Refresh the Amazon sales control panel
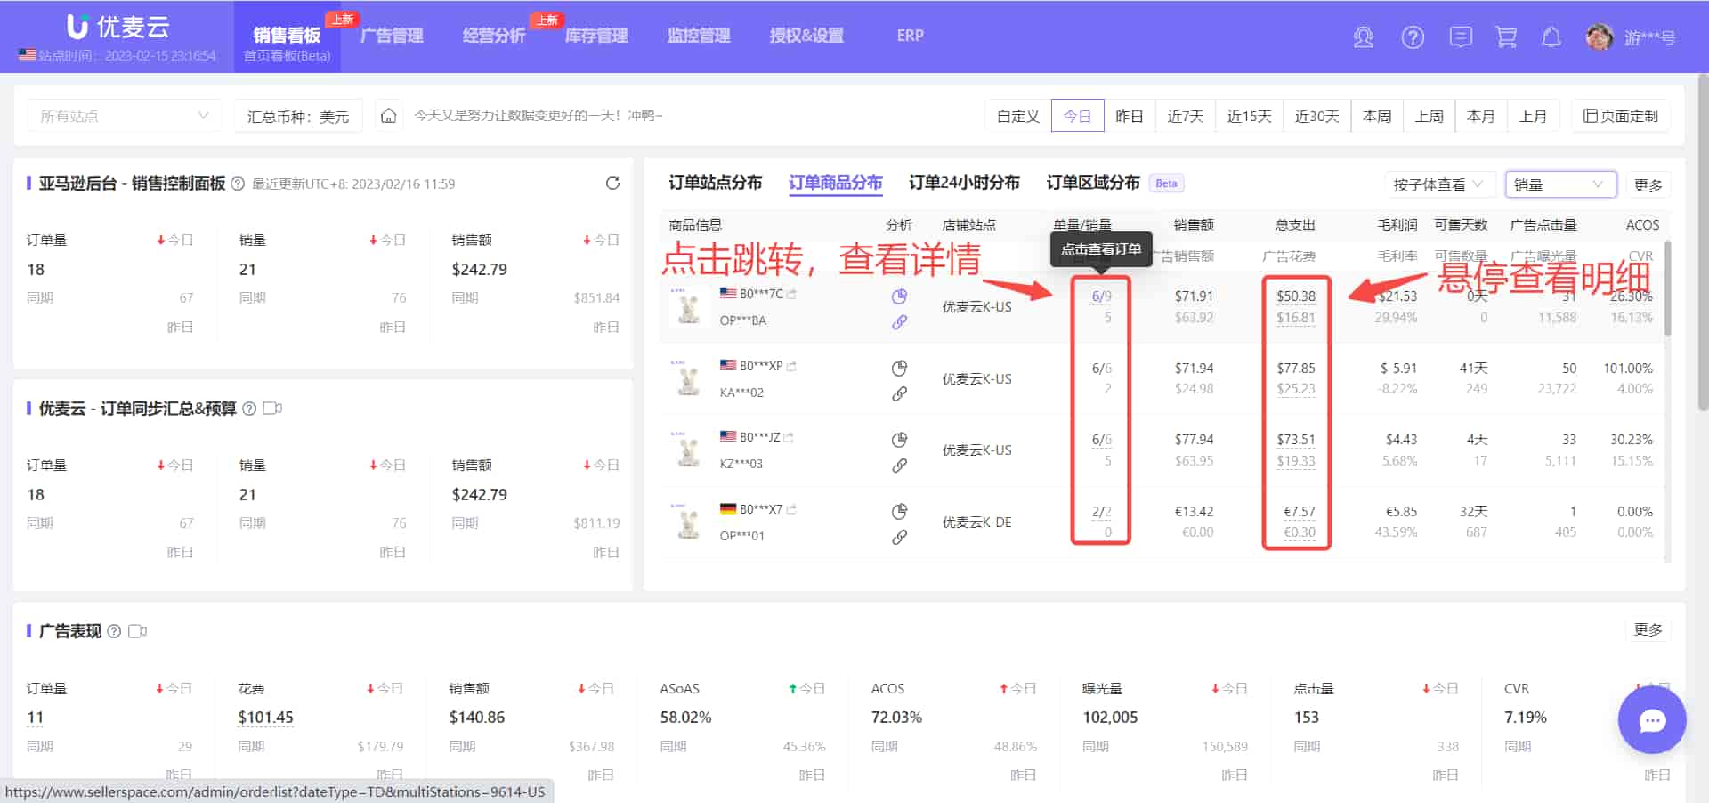1709x803 pixels. tap(612, 183)
